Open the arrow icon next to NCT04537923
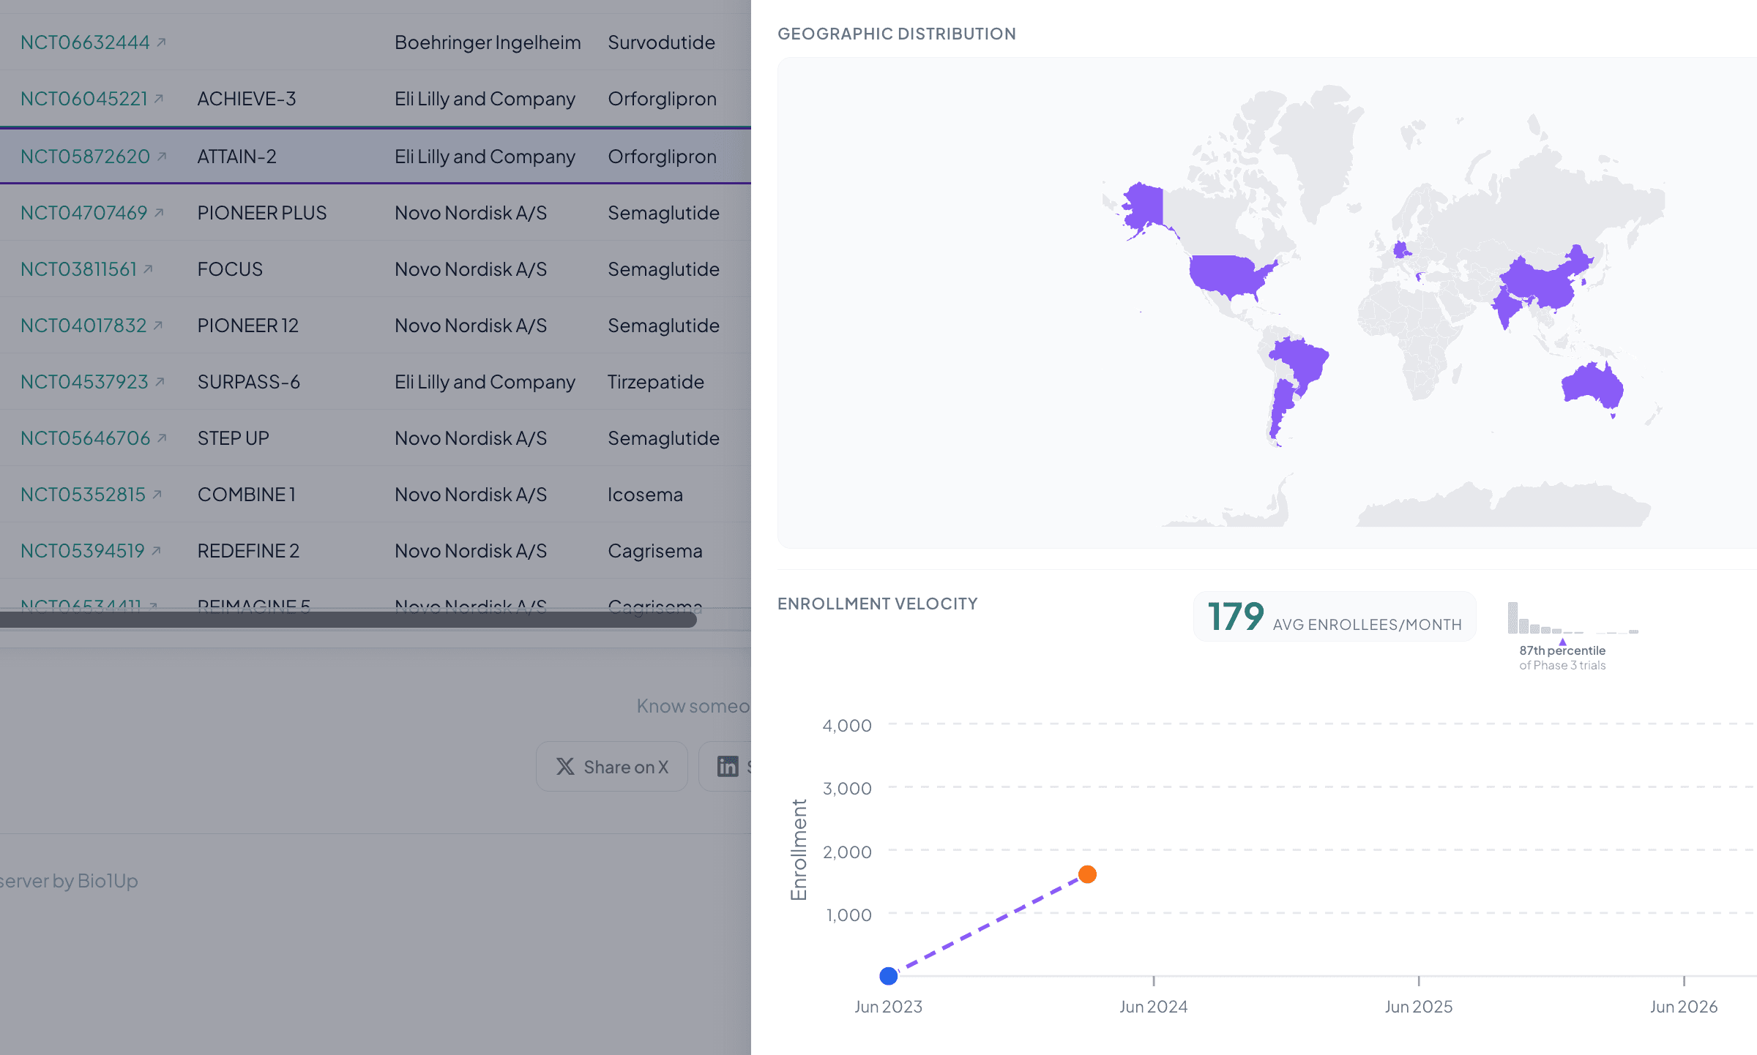 [160, 382]
